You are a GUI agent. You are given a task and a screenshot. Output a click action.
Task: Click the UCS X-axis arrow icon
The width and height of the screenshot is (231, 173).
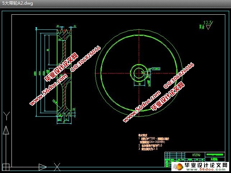coord(42,166)
